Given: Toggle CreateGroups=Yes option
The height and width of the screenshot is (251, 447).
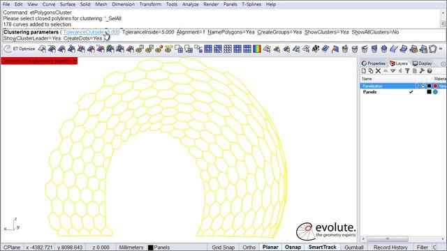Looking at the screenshot, I should coord(279,32).
